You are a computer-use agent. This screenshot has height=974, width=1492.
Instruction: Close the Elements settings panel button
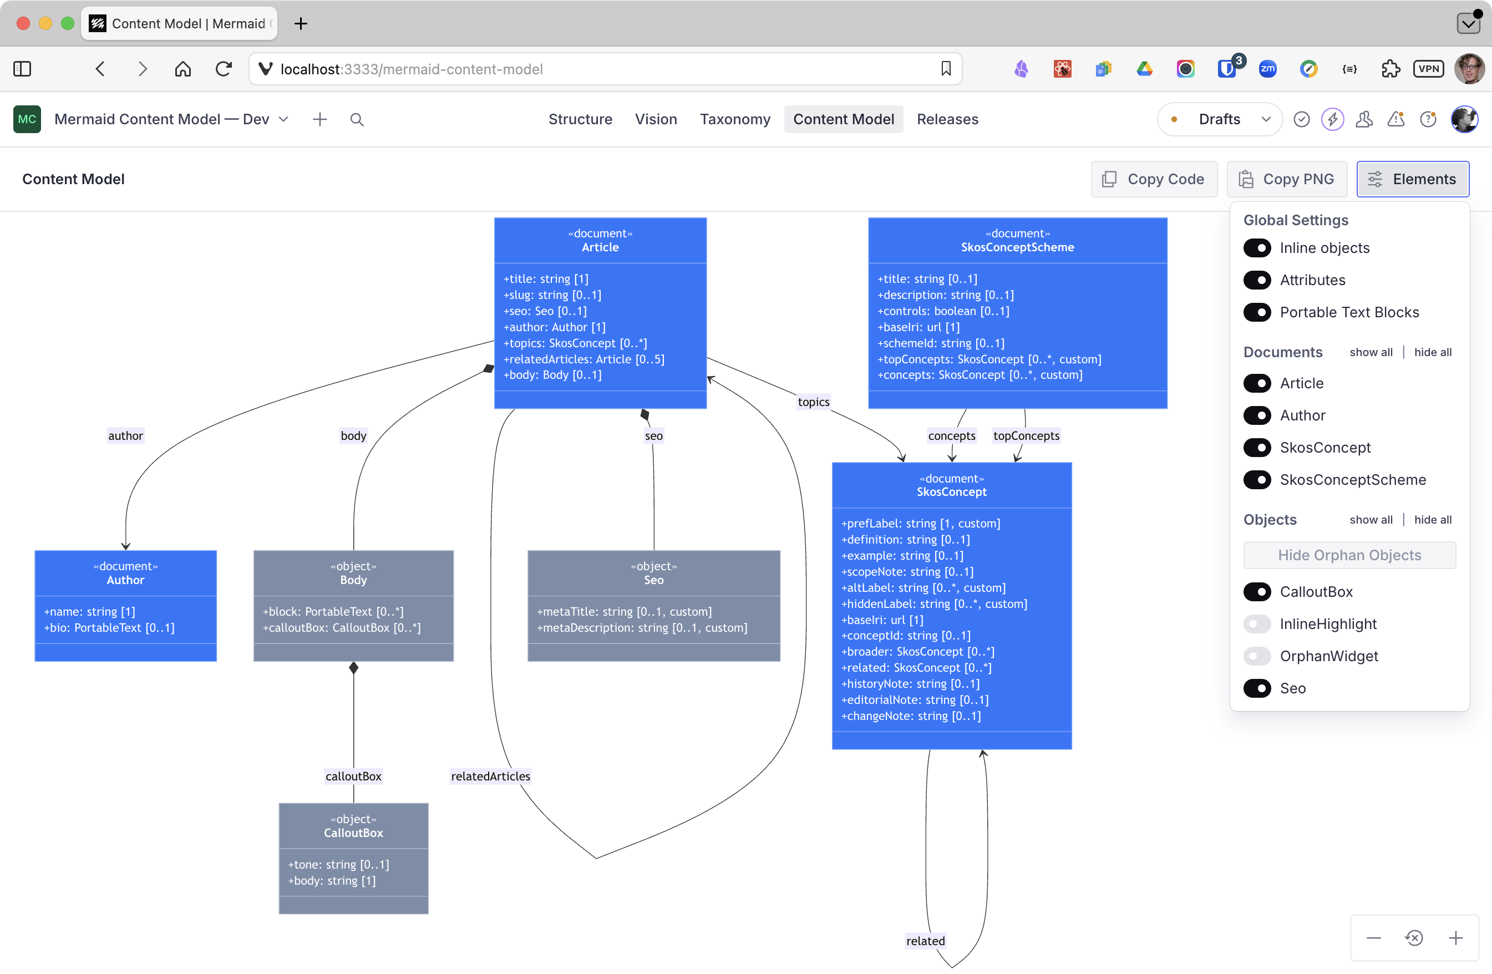(1412, 179)
